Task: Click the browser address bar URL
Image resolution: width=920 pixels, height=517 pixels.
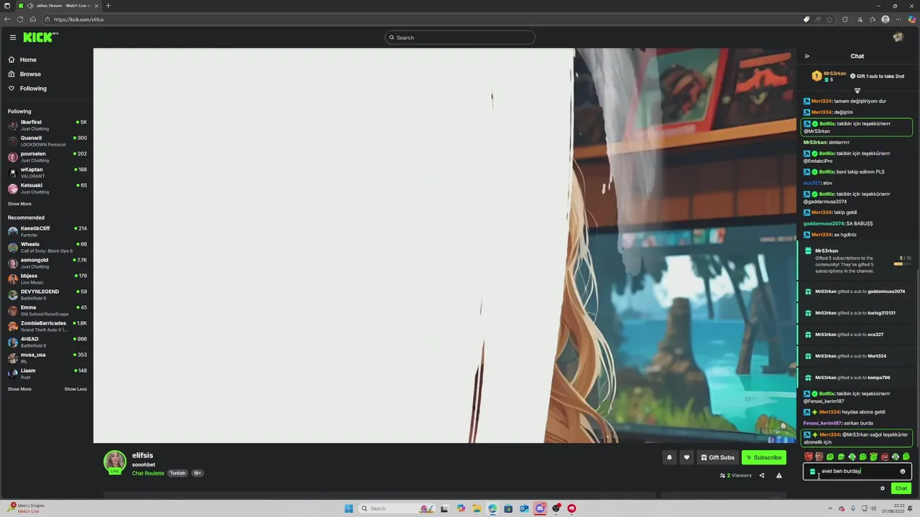Action: pos(78,19)
